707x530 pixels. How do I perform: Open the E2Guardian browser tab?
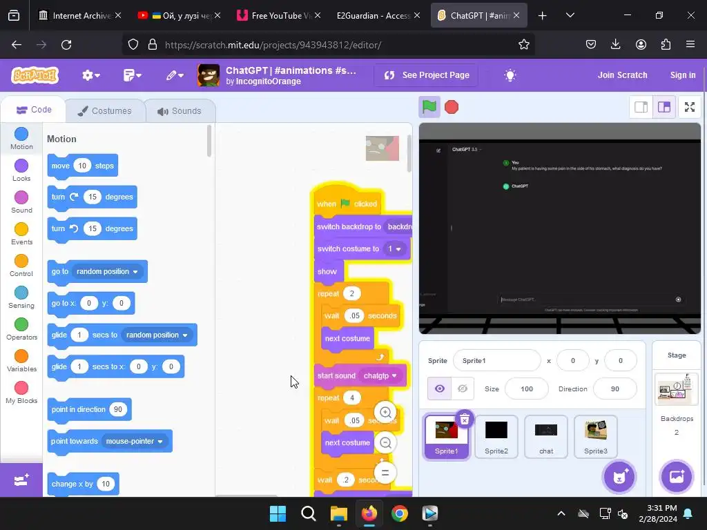(x=378, y=16)
